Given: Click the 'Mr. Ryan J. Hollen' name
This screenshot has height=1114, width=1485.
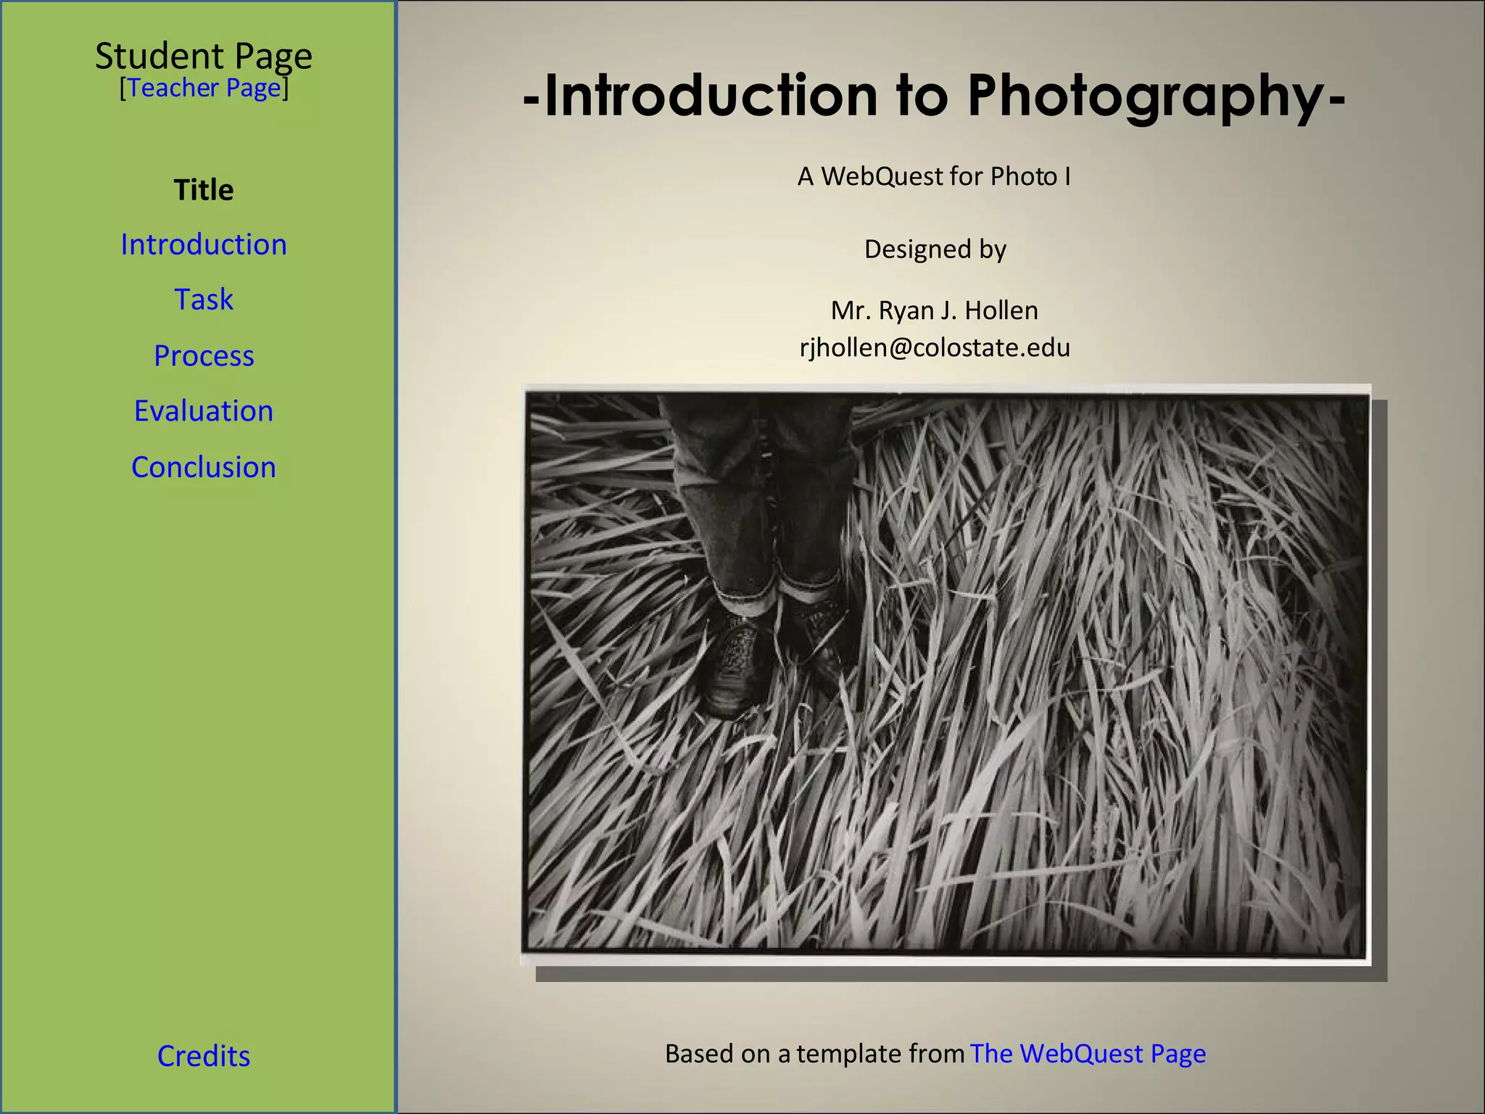Looking at the screenshot, I should tap(934, 310).
